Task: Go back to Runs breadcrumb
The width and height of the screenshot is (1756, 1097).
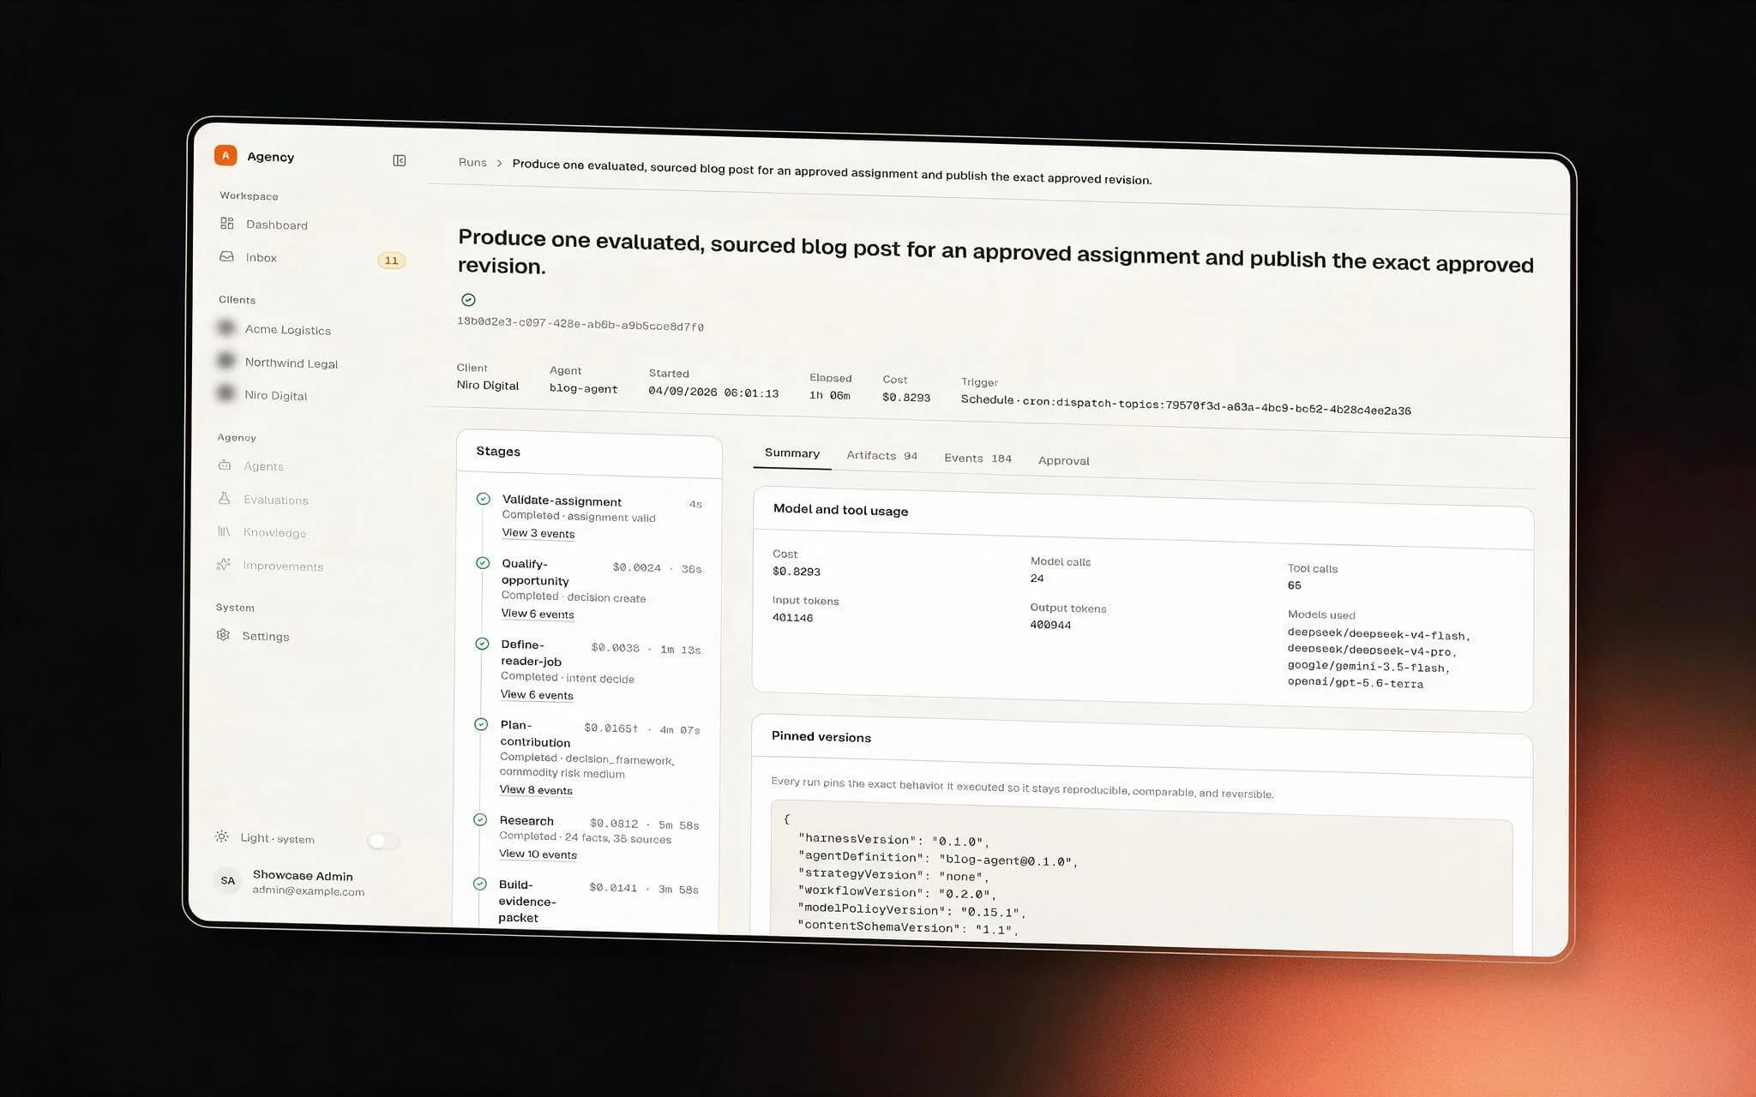Action: tap(472, 162)
